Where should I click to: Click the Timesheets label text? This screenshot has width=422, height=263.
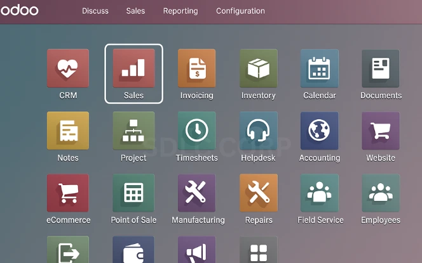click(x=197, y=158)
